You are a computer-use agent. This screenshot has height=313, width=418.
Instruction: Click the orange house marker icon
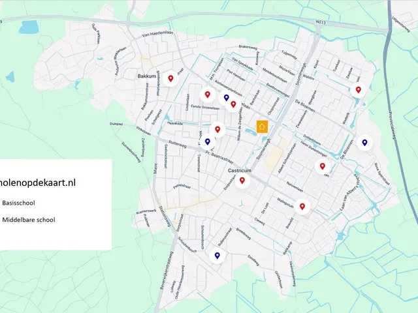pyautogui.click(x=262, y=127)
